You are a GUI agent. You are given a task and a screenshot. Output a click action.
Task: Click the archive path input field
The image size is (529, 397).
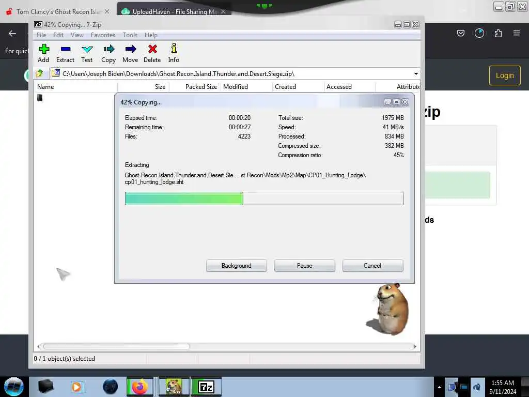pos(233,73)
